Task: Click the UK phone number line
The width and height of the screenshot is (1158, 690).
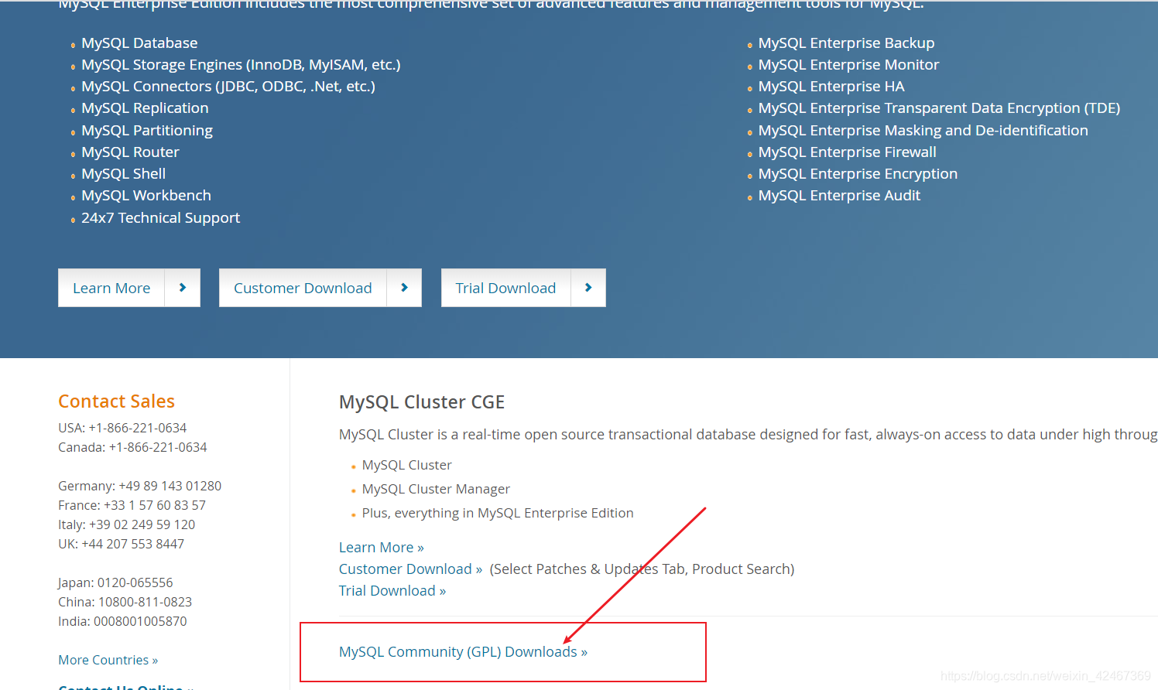Action: pyautogui.click(x=121, y=544)
